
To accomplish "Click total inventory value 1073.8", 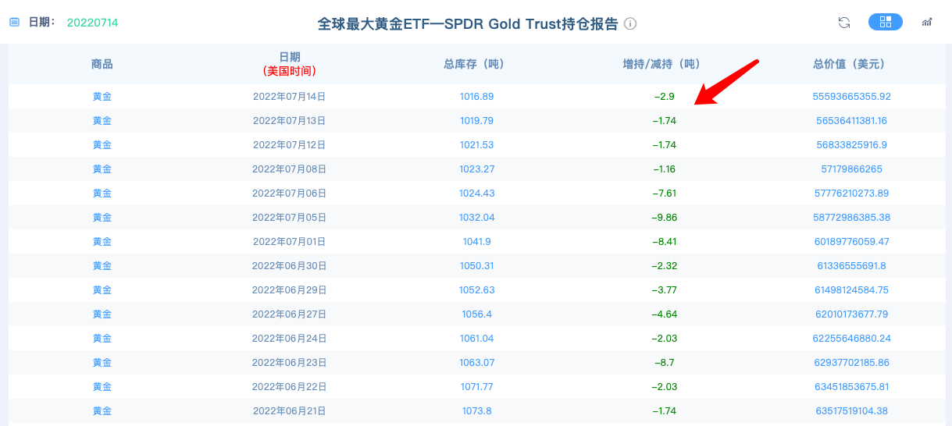I will 476,411.
